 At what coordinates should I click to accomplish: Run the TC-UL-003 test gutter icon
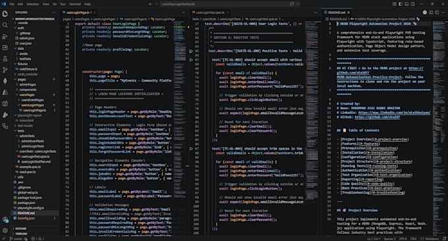[191, 60]
